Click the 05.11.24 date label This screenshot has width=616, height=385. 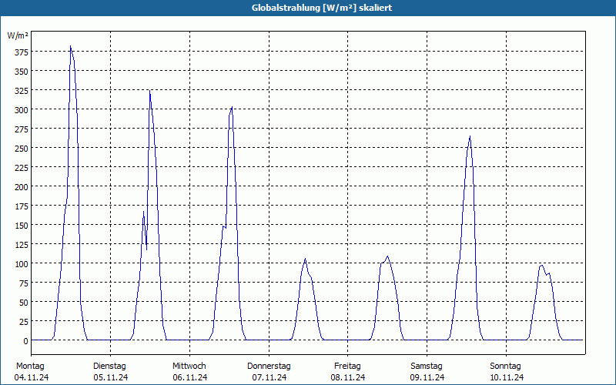pos(111,377)
